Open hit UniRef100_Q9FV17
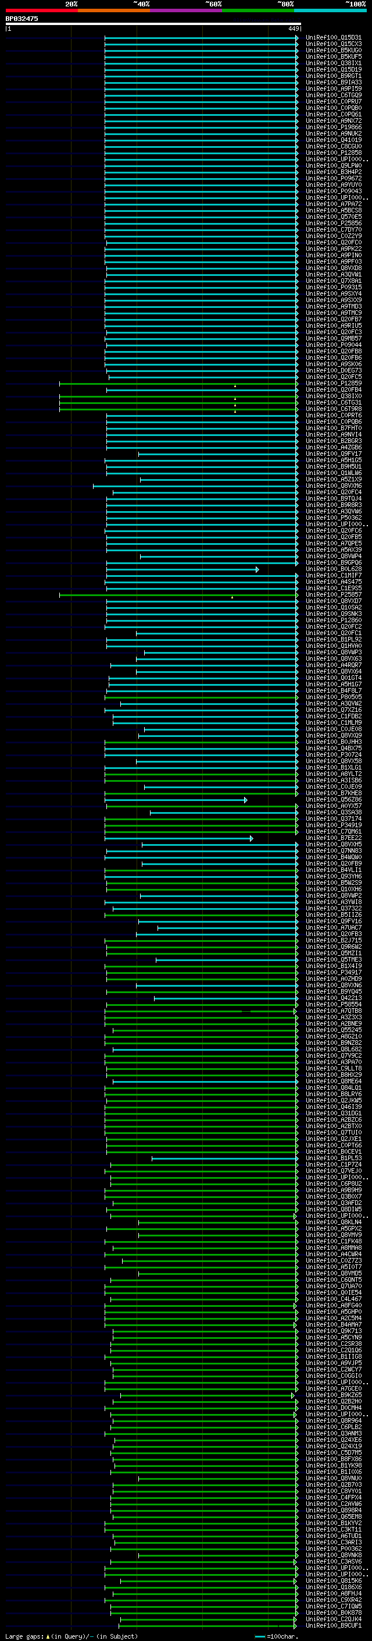Viewport: 372px width, 1641px height. click(334, 454)
